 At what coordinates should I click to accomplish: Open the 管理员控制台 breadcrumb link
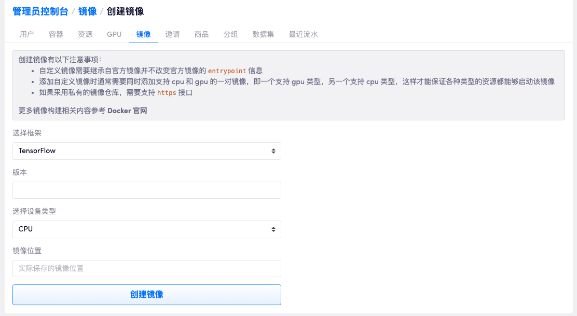tap(41, 11)
